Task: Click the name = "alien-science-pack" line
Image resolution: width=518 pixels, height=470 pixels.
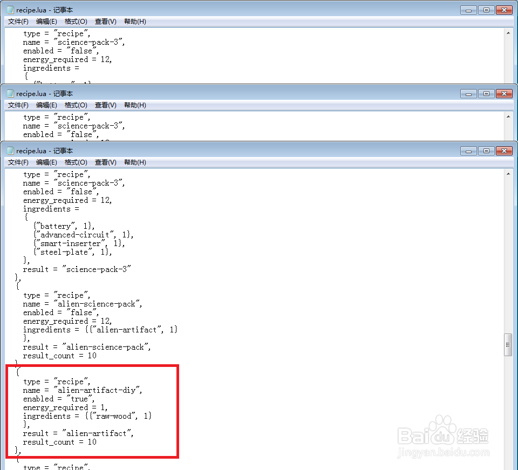Action: click(83, 304)
